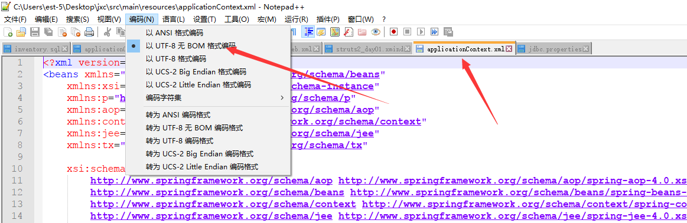Open the Function List icon
This screenshot has height=223, width=687.
coord(349,31)
